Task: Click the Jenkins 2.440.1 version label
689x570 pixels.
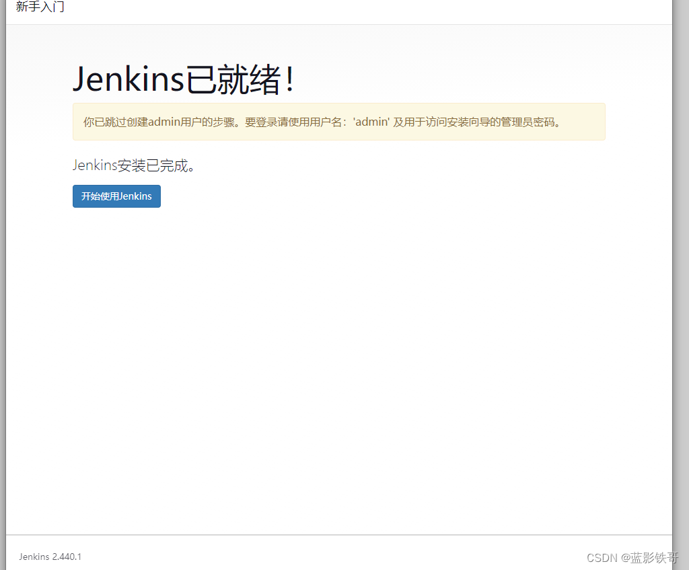Action: [x=50, y=557]
